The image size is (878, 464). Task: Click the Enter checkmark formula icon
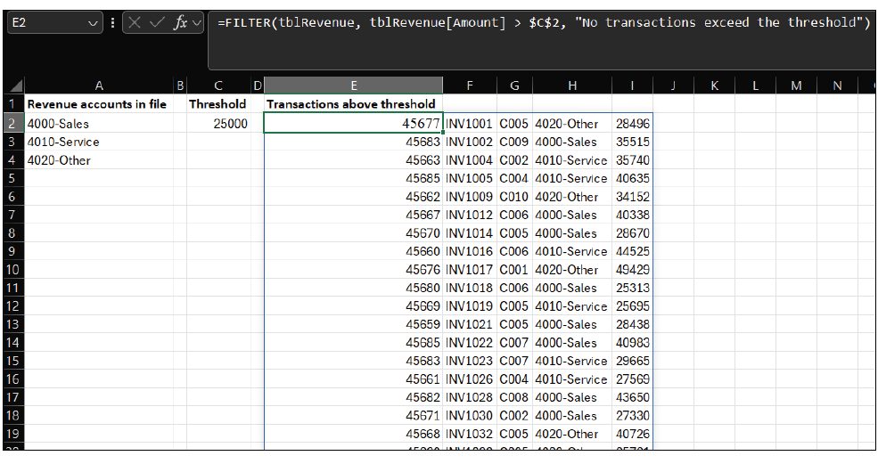coord(157,23)
